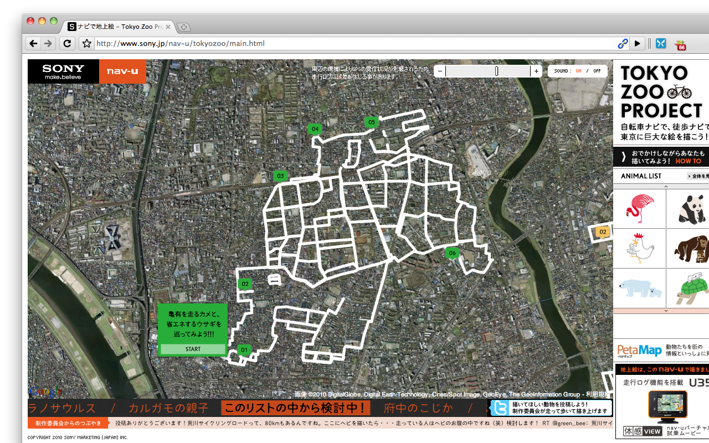Click the Google logo on the map

(45, 392)
